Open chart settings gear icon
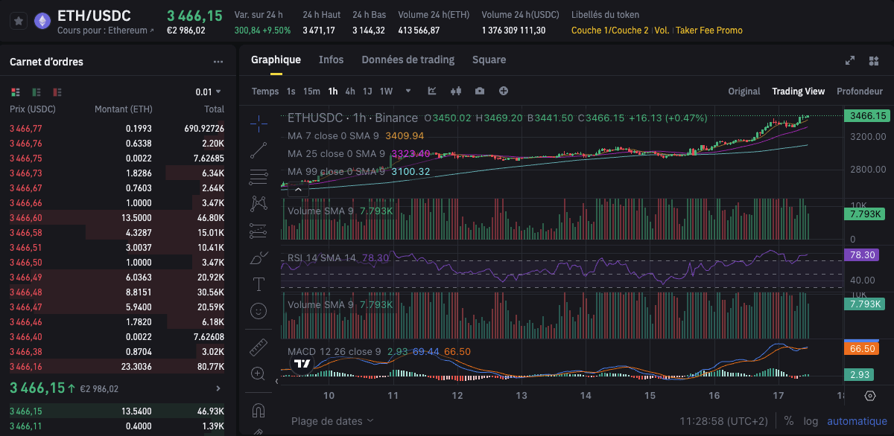This screenshot has width=894, height=436. coord(869,395)
